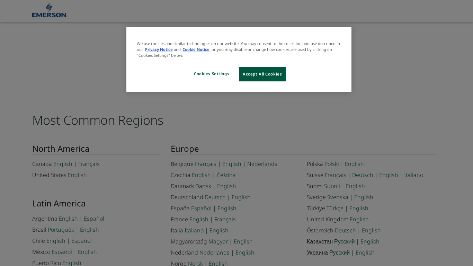Choose Belgique Français

pos(206,164)
